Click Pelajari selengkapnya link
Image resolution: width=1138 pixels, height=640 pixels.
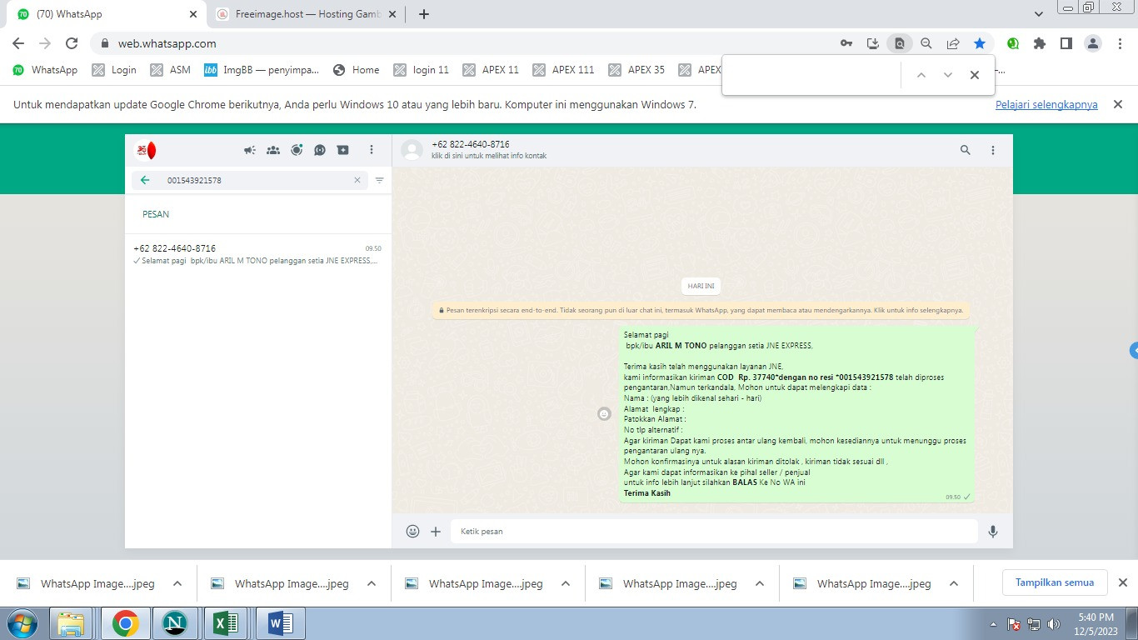point(1046,104)
